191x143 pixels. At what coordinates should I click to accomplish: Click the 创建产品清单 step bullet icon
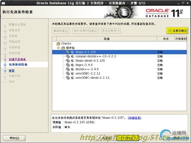5,59
